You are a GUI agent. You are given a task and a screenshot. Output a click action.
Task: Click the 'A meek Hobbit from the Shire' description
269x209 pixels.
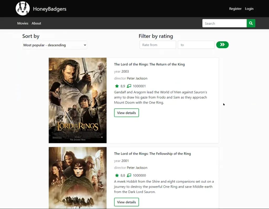coord(164,186)
